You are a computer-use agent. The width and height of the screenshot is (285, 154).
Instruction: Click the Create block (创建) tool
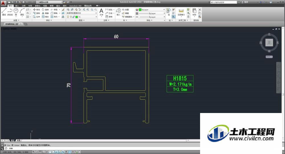[x=125, y=10]
